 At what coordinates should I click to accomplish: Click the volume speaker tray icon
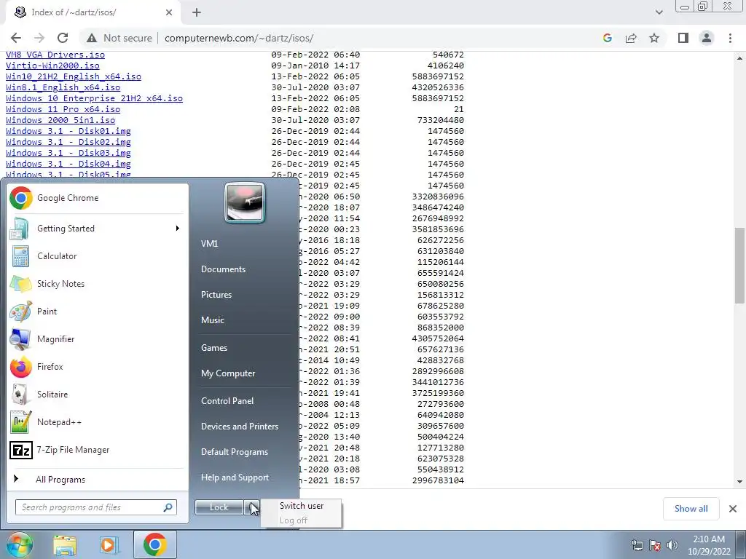[672, 545]
